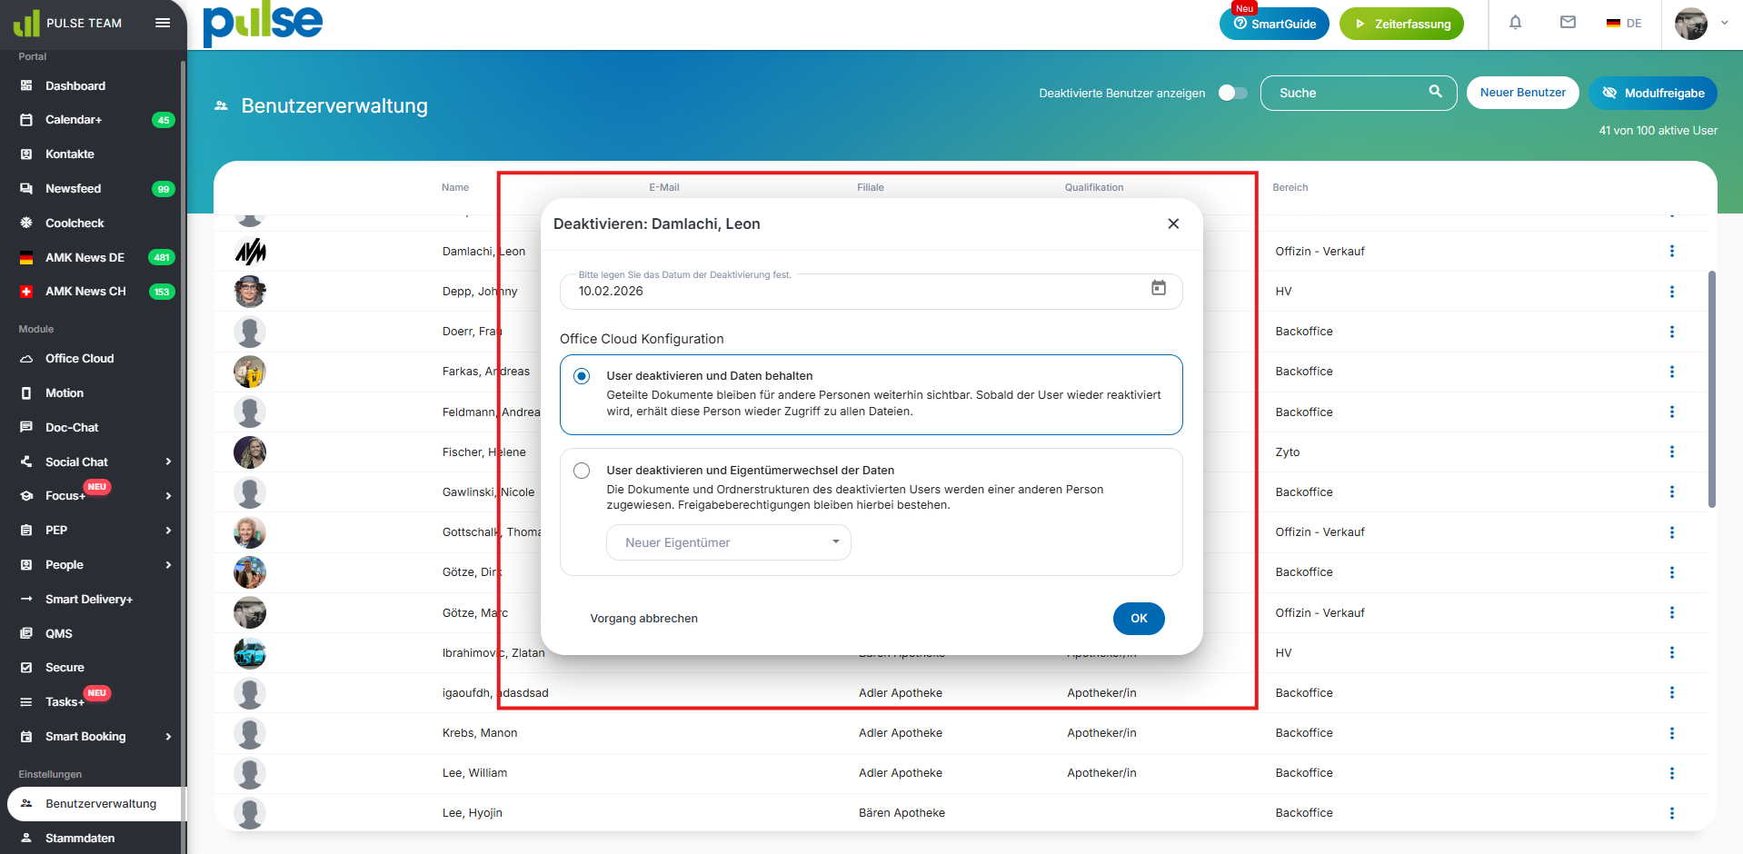1743x854 pixels.
Task: Click the Calendar+ sidebar icon
Action: click(x=26, y=120)
